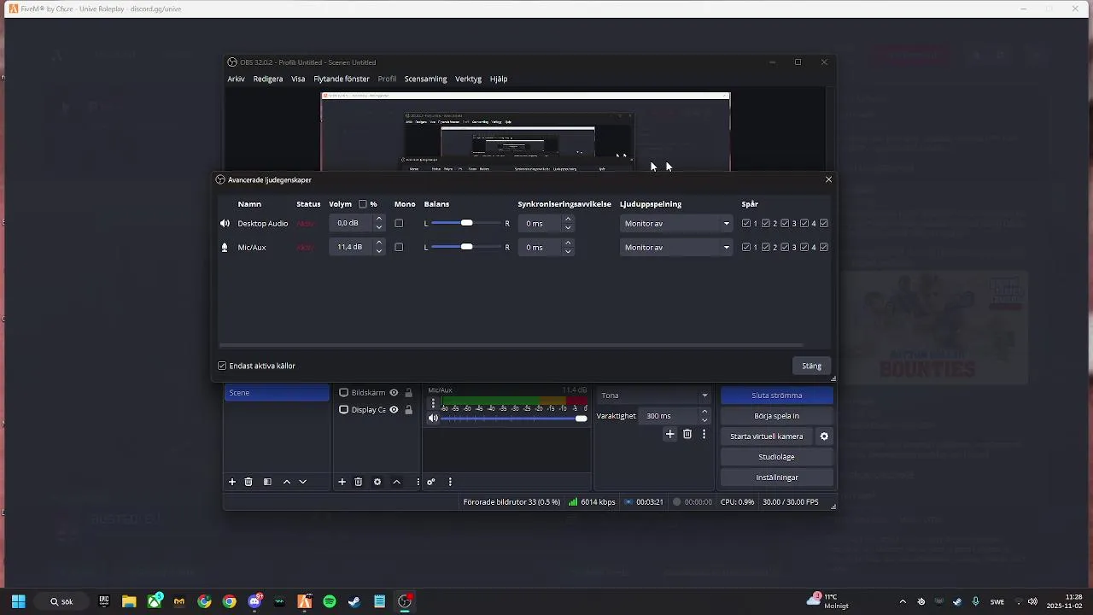
Task: Enable Mono for Mic/Aux
Action: (399, 248)
